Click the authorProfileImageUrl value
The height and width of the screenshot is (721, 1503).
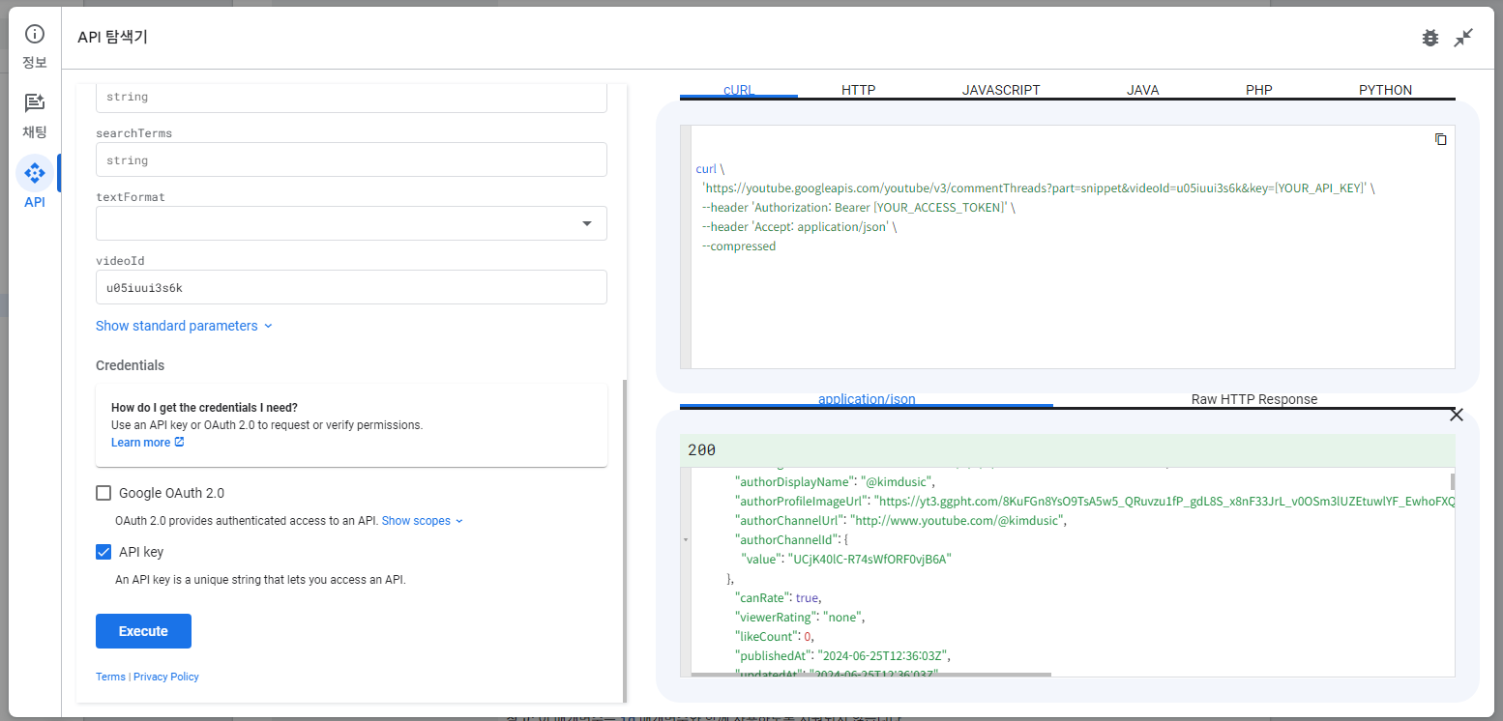1164,501
